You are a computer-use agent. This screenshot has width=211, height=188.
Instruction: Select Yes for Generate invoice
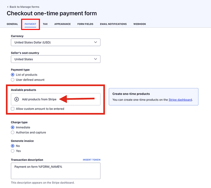tap(13, 151)
